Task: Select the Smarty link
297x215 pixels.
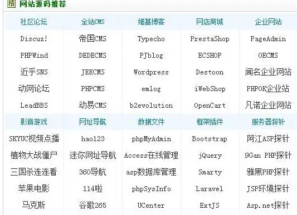Action: (210, 172)
